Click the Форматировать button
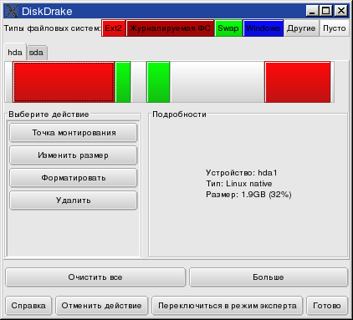 (74, 178)
